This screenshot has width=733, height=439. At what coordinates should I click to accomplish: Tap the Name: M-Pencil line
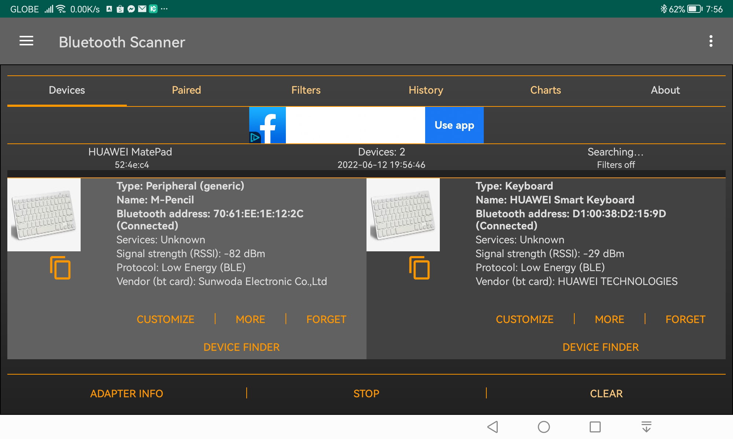point(155,200)
